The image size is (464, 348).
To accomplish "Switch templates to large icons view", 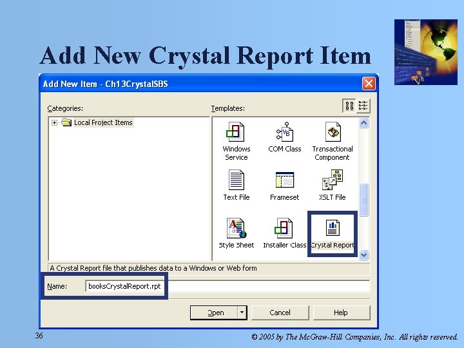I will coord(349,106).
